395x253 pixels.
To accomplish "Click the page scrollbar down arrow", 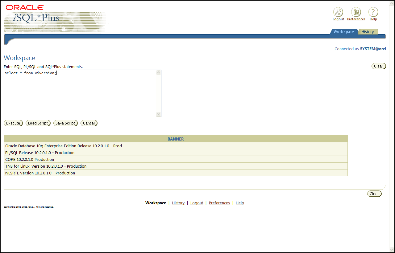I will pos(392,249).
